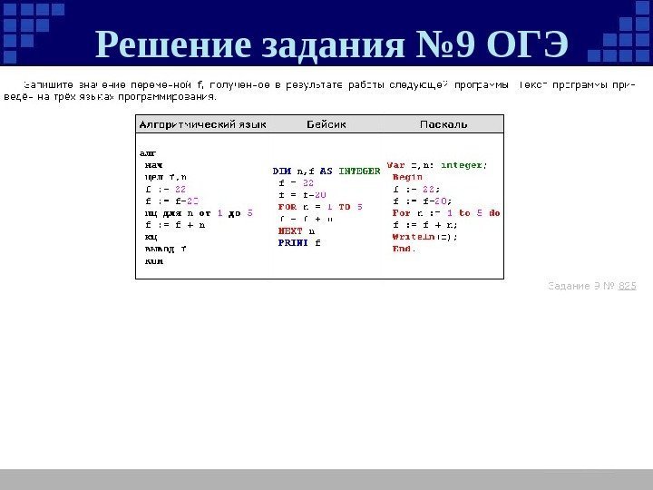653x490 pixels.
Task: Click the 'FOR n = 1 TO 5' Basic line
Action: pos(320,207)
